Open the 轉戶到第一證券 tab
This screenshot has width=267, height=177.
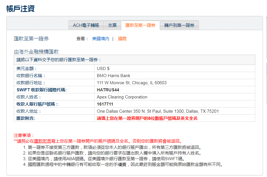pyautogui.click(x=179, y=25)
